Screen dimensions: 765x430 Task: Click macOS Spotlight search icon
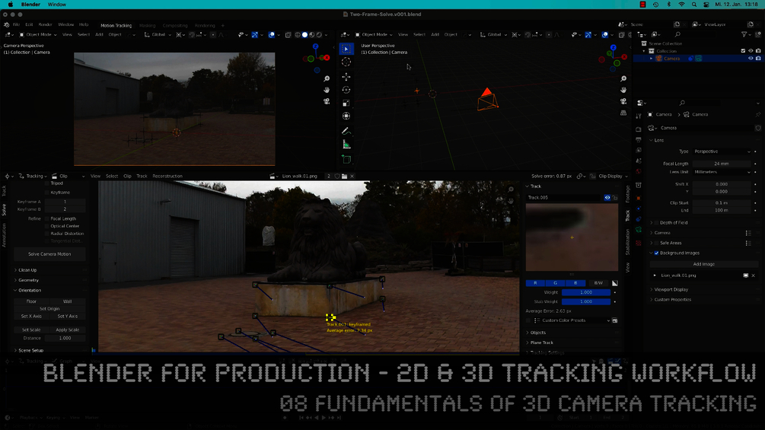693,5
